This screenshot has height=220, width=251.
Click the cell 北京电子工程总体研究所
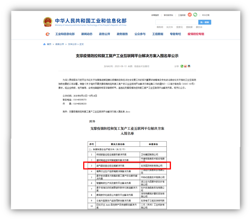[x=153, y=201]
